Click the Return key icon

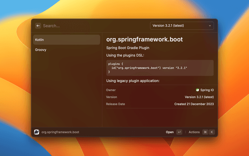coord(179,132)
